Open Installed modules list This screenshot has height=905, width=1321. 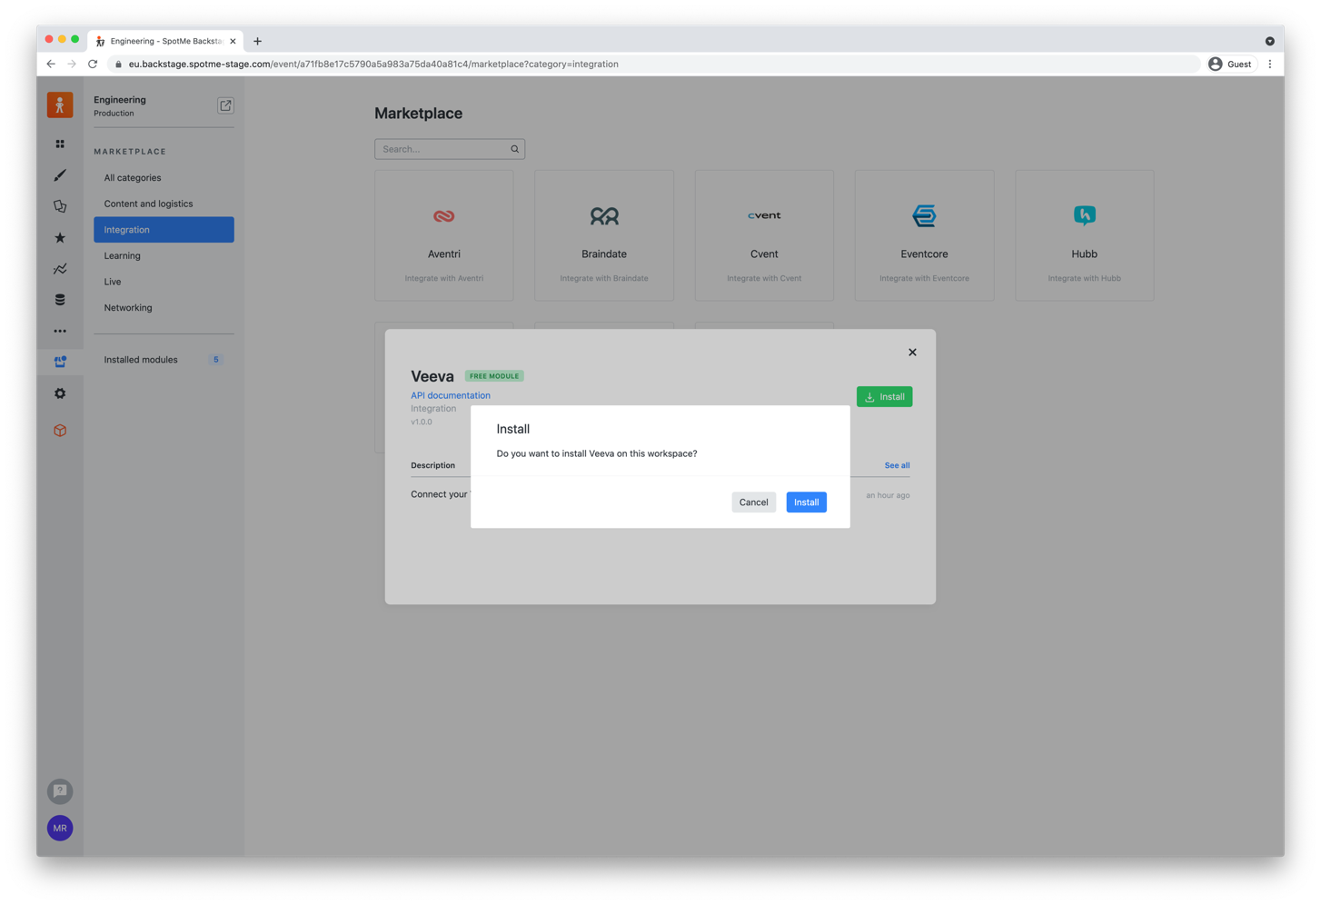(x=164, y=360)
